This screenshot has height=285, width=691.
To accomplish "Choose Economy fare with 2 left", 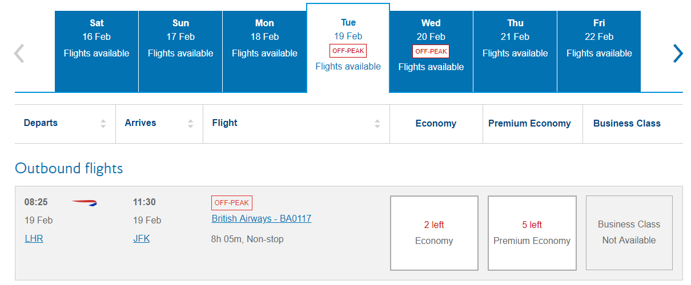I will click(x=434, y=233).
